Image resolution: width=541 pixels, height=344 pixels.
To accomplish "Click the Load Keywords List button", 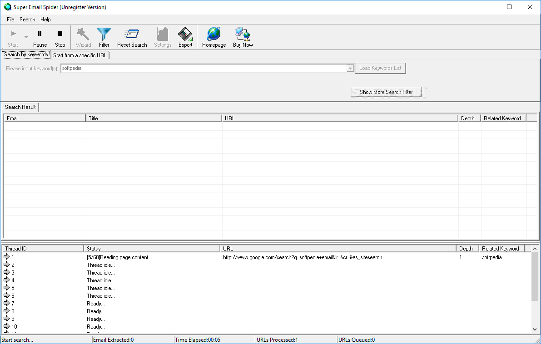I will click(380, 68).
